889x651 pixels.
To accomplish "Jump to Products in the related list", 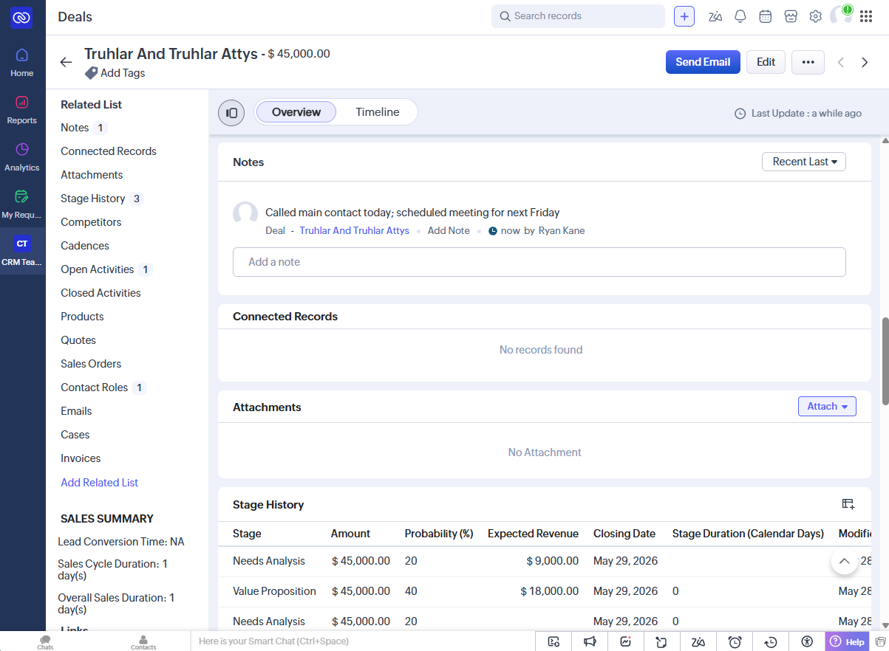I will tap(82, 317).
